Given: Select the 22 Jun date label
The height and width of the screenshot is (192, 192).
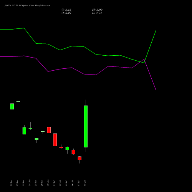Looking at the screenshot, I should click(23, 183).
